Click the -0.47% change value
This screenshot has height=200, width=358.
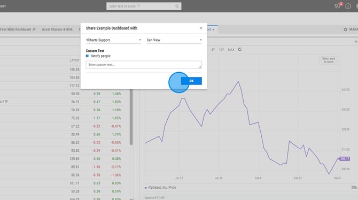click(116, 126)
